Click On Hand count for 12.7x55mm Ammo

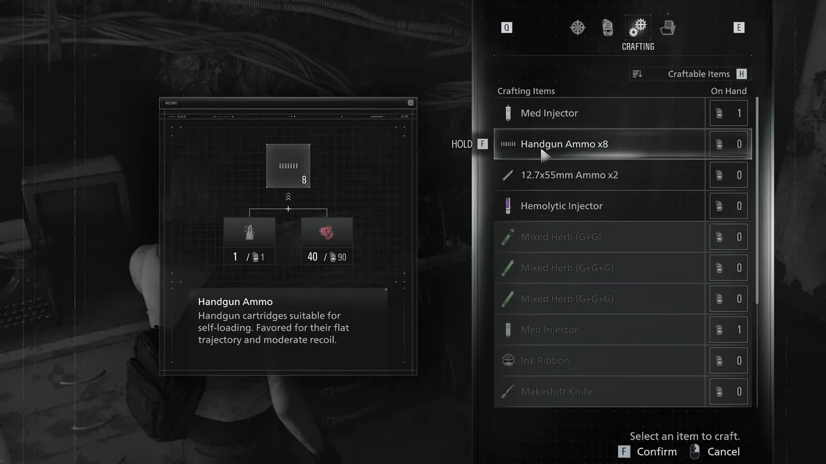[729, 175]
